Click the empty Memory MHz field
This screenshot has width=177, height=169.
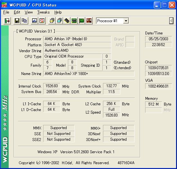(154, 110)
